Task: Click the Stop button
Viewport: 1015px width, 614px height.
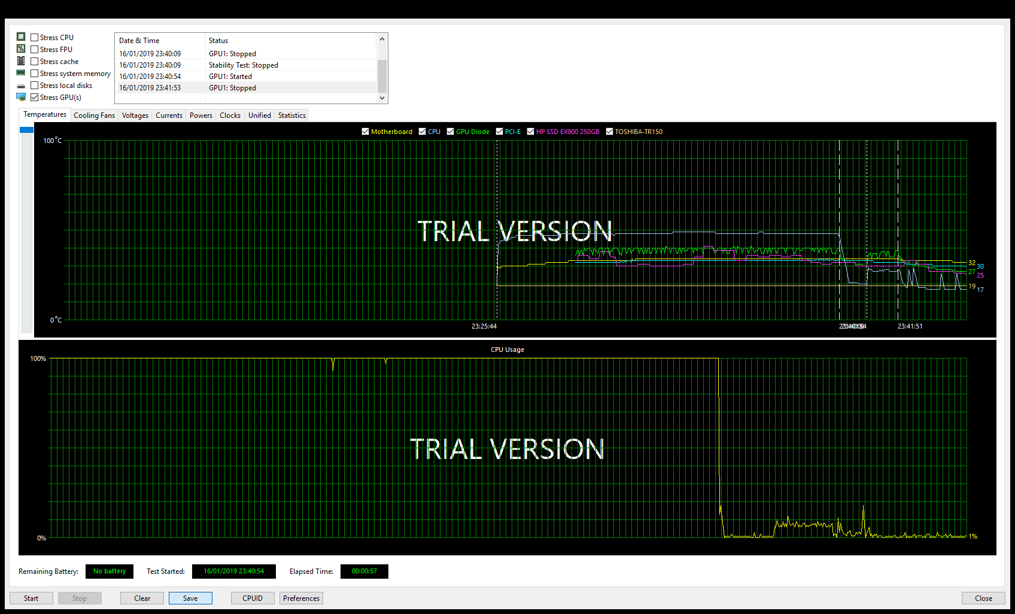Action: click(80, 598)
